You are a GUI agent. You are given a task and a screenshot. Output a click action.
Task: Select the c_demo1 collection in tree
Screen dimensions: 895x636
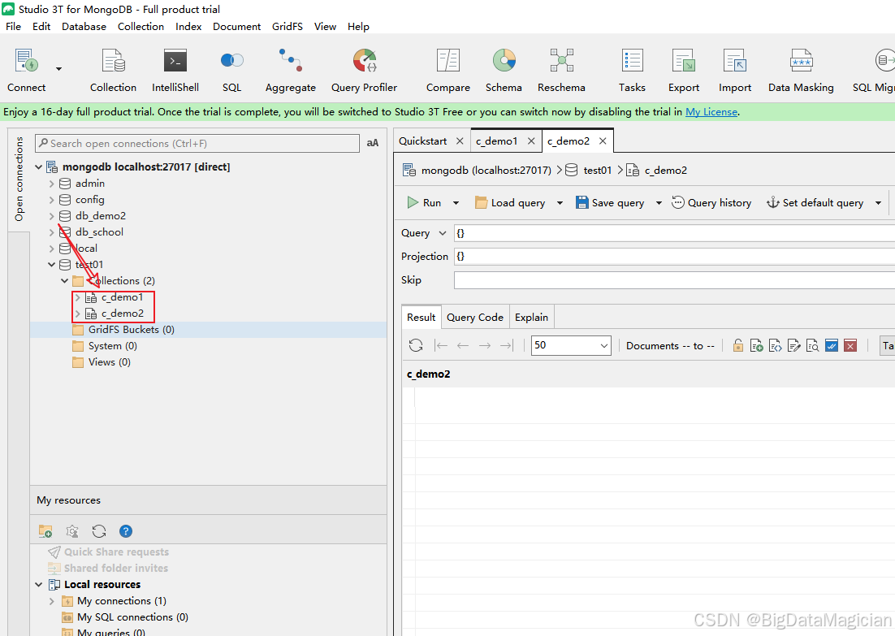(122, 297)
